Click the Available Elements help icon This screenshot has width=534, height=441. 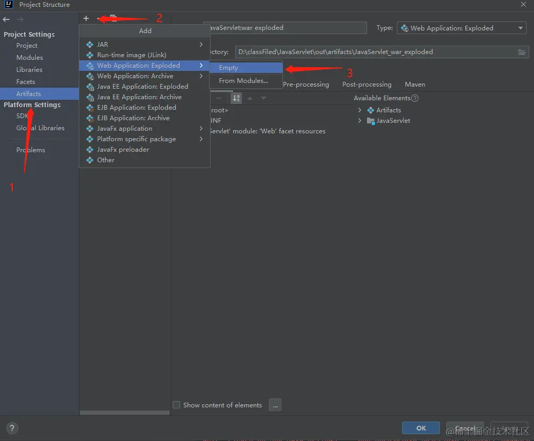(x=415, y=98)
